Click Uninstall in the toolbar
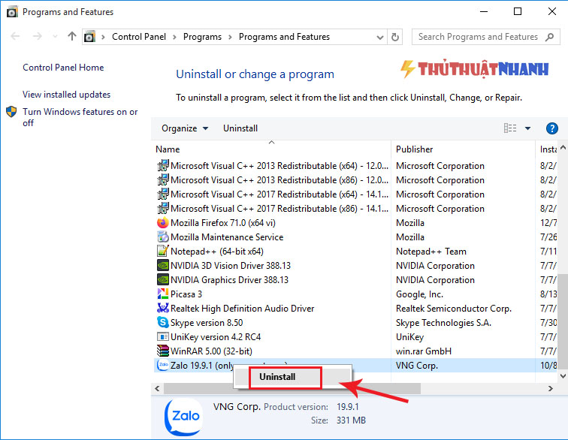This screenshot has width=568, height=440. 240,128
